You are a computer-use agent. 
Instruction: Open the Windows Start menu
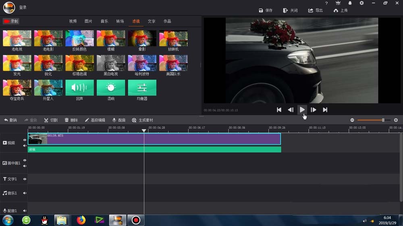8,220
